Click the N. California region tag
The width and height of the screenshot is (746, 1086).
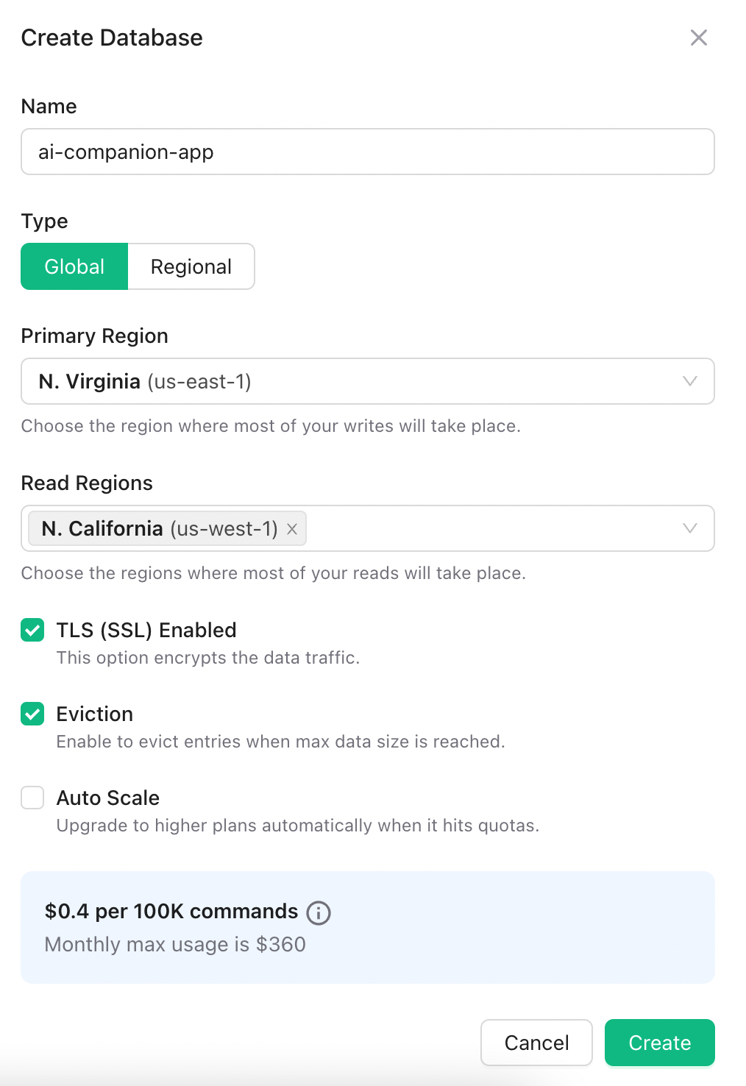pos(159,529)
